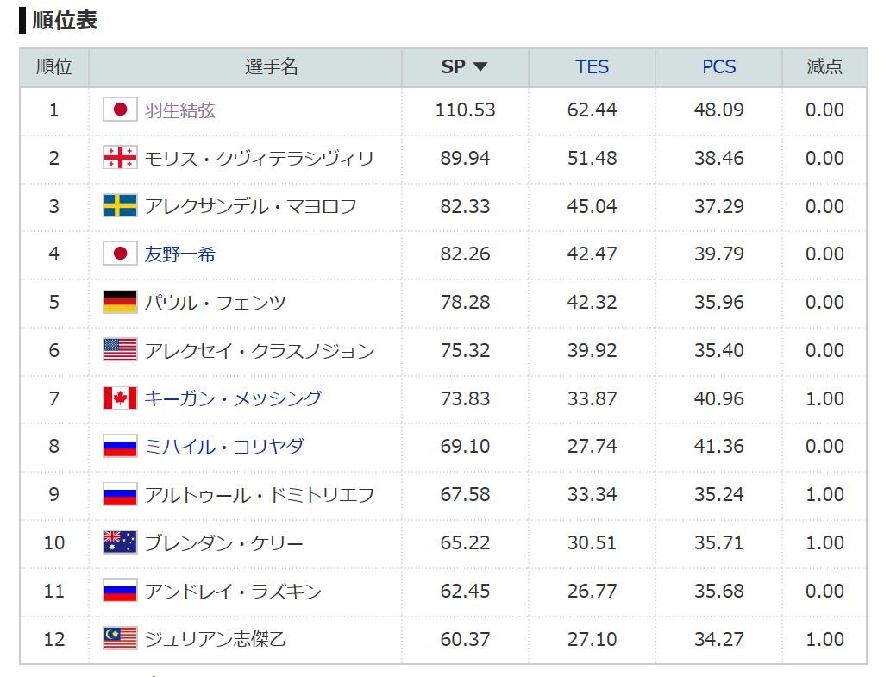884x677 pixels.
Task: Click the Canada flag beside キーガン・メッシング
Action: click(120, 398)
